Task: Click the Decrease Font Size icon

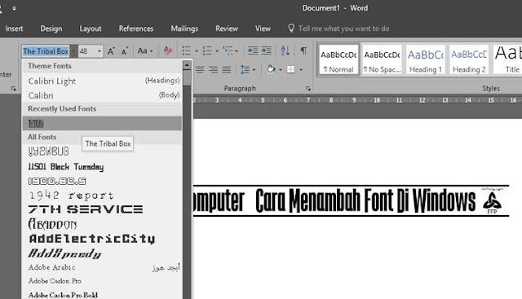Action: [125, 51]
